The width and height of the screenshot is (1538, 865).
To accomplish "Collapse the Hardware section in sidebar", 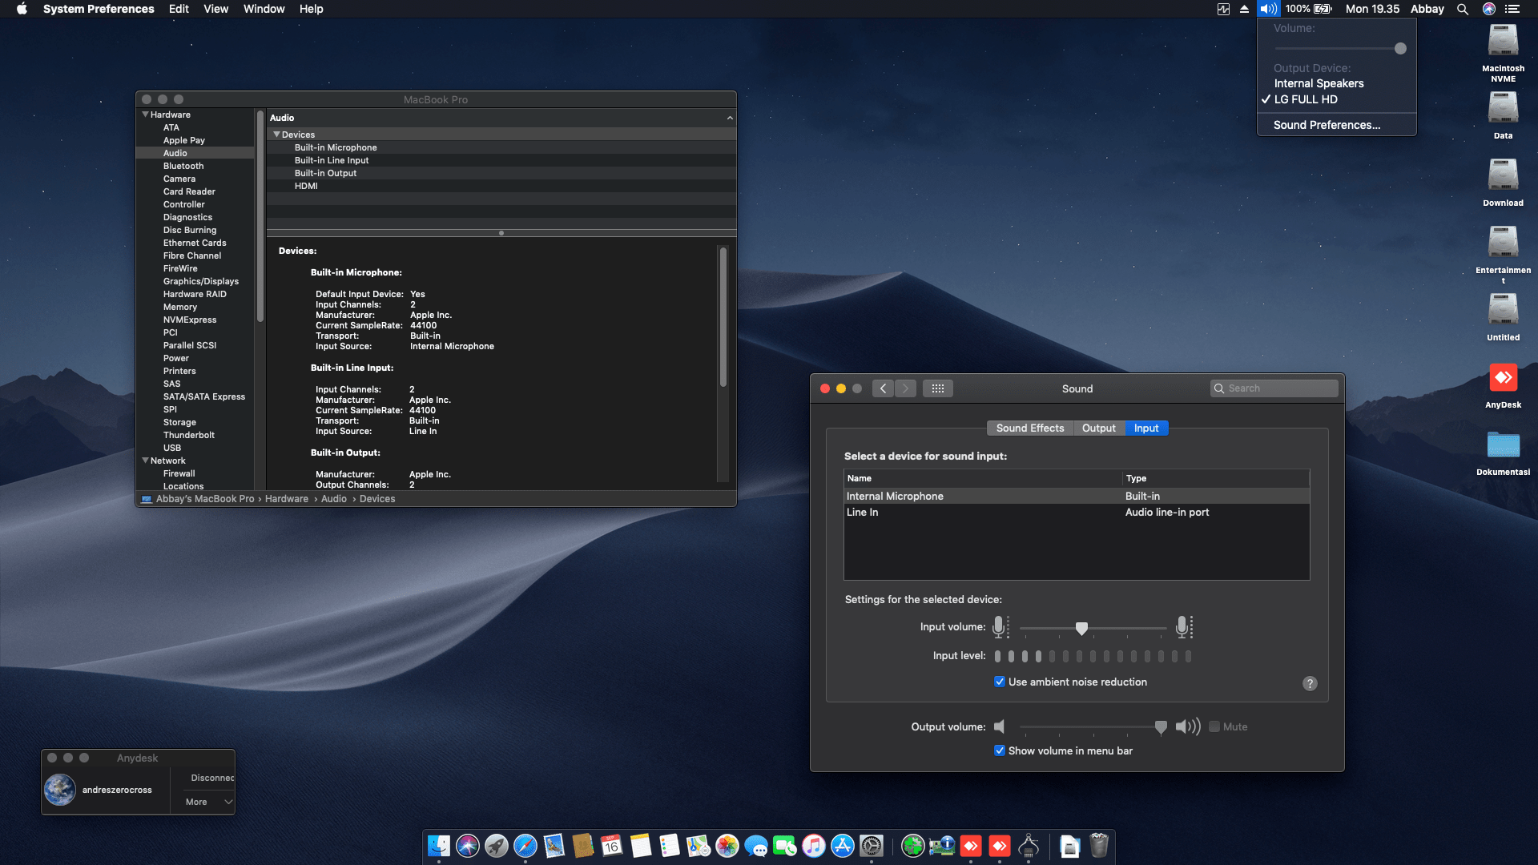I will tap(145, 115).
